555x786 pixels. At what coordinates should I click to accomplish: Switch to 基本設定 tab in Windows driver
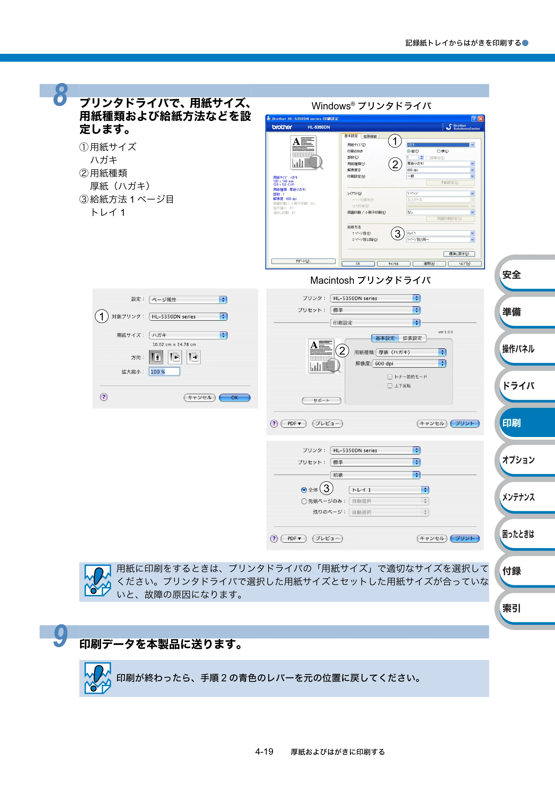(x=351, y=136)
